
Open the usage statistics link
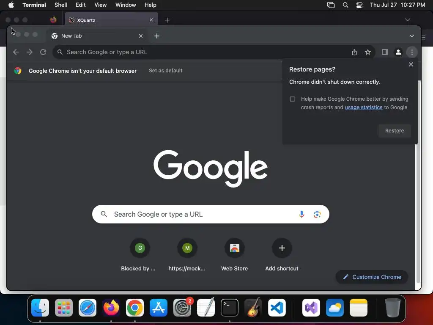[363, 107]
